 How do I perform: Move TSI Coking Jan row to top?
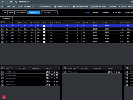pos(114,72)
